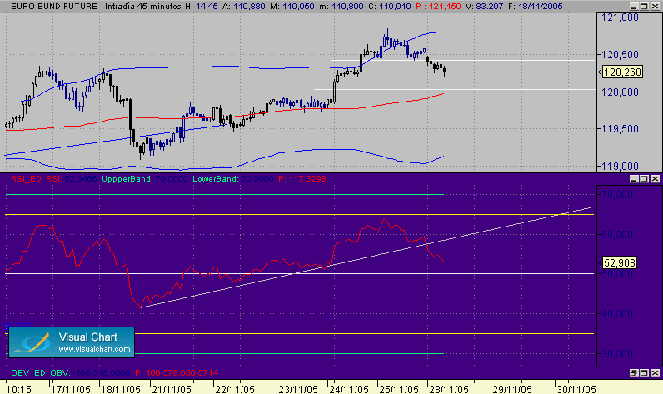Click the 119,500 price axis label
663x394 pixels.
620,129
